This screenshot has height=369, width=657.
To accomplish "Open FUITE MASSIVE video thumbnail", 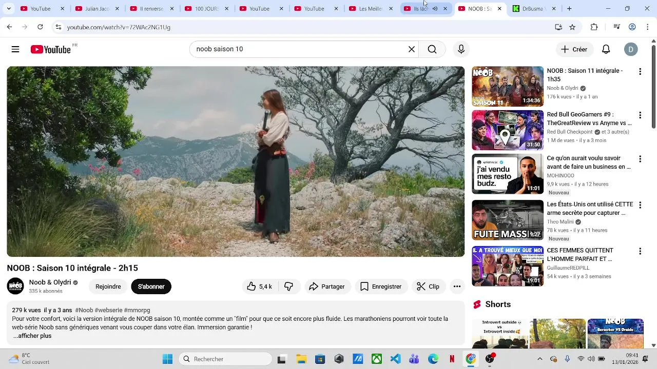I will [x=508, y=220].
